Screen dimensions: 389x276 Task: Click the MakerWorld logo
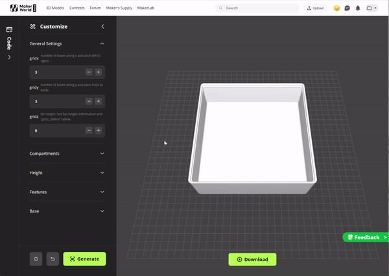click(23, 8)
